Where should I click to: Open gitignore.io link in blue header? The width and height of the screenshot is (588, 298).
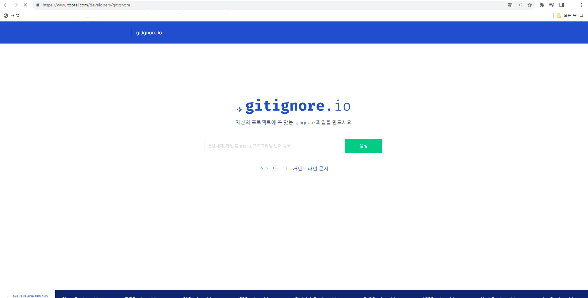(x=149, y=33)
